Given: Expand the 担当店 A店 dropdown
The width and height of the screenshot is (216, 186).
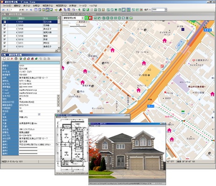Looking at the screenshot, I should pos(58,111).
